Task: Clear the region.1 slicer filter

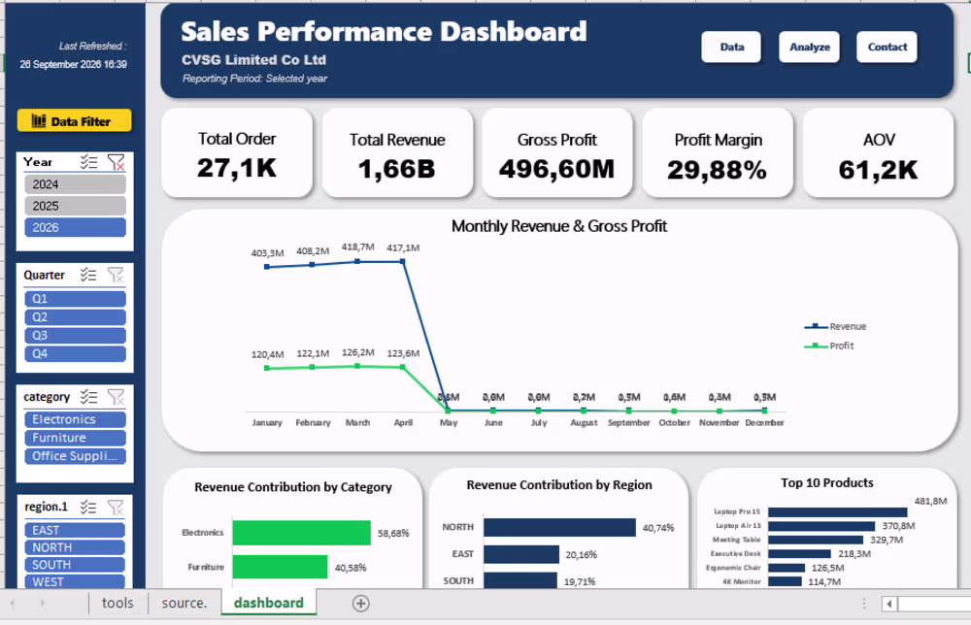Action: point(116,507)
